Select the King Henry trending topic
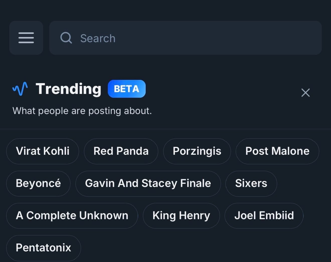331x262 pixels. point(181,216)
